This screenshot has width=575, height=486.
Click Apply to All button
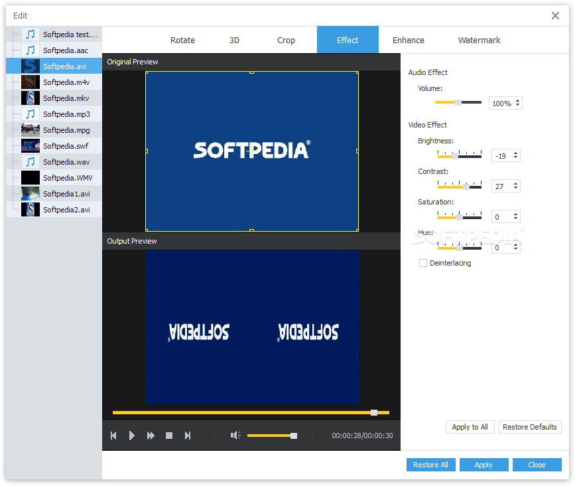coord(470,427)
